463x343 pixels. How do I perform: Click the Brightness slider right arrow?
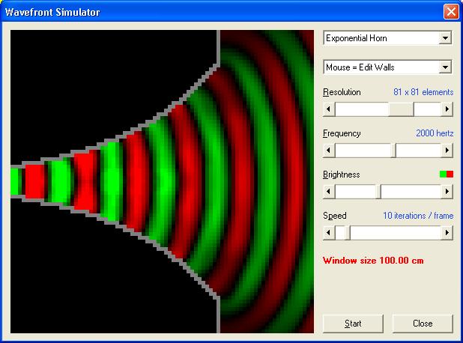[x=447, y=192]
